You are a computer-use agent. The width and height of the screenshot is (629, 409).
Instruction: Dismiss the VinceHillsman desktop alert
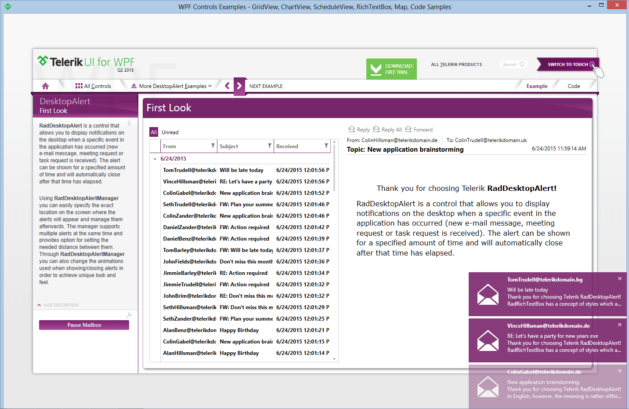click(620, 325)
